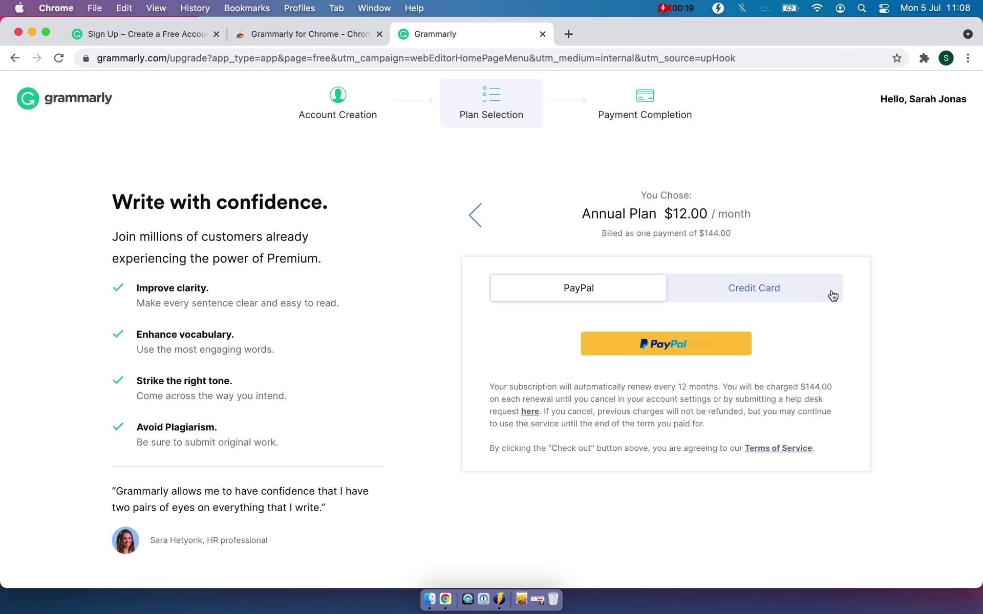Open the Tab menu
The image size is (983, 614).
(336, 8)
